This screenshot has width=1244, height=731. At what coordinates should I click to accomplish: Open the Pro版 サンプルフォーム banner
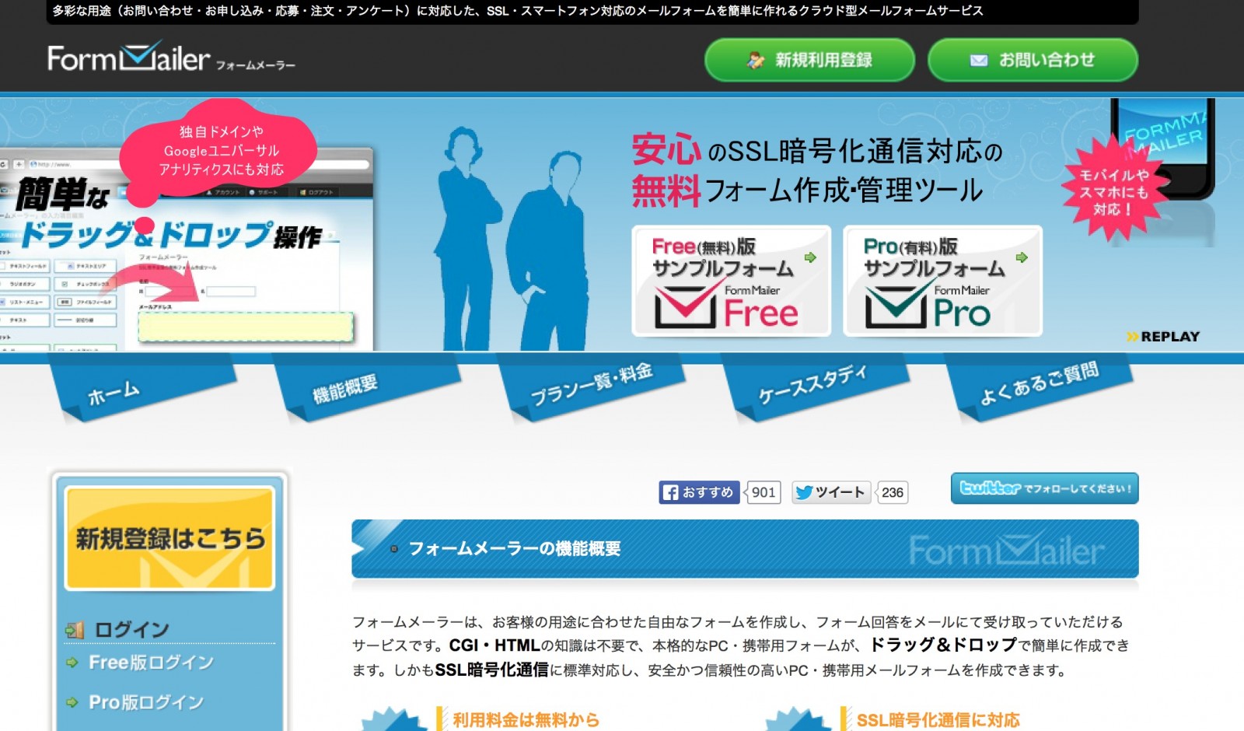click(x=942, y=281)
